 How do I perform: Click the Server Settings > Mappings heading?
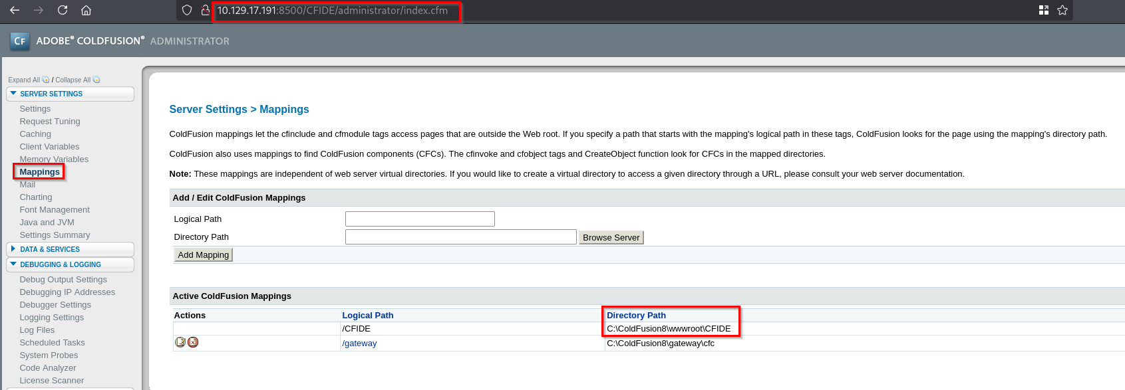(239, 109)
